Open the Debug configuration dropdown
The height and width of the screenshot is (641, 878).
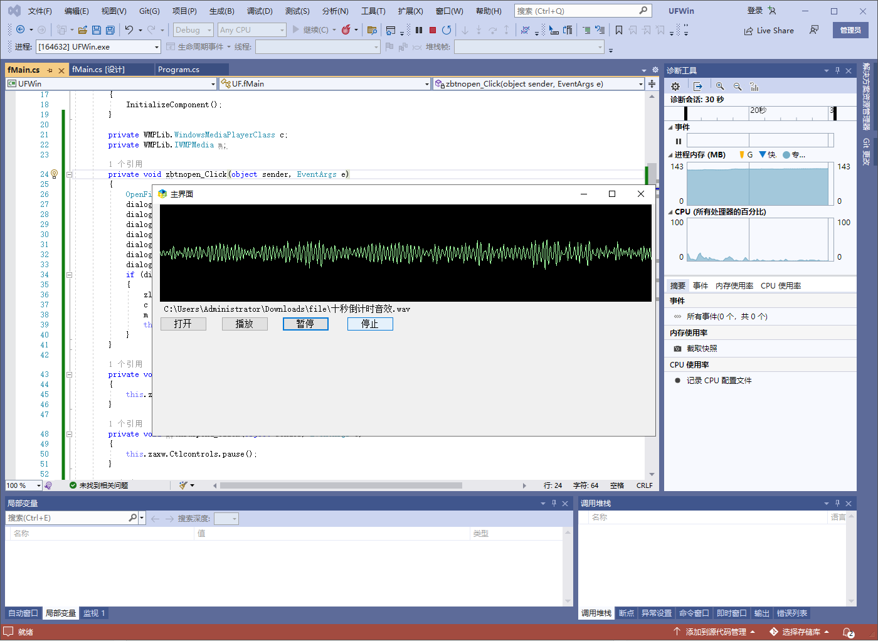pyautogui.click(x=193, y=30)
